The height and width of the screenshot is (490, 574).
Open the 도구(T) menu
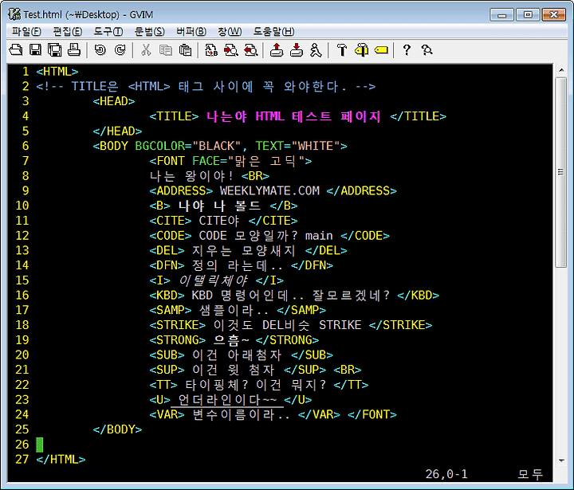click(x=108, y=31)
